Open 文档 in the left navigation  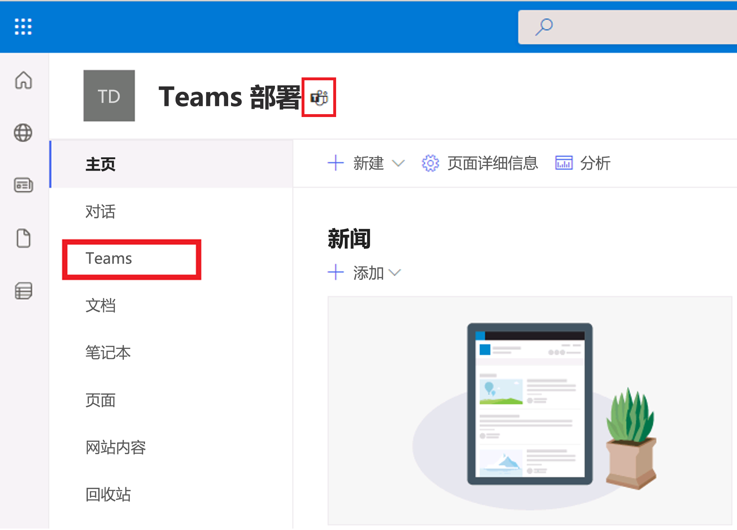click(100, 306)
